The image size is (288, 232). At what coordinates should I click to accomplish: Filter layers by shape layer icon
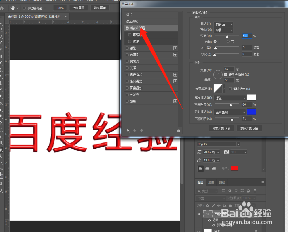click(242, 191)
